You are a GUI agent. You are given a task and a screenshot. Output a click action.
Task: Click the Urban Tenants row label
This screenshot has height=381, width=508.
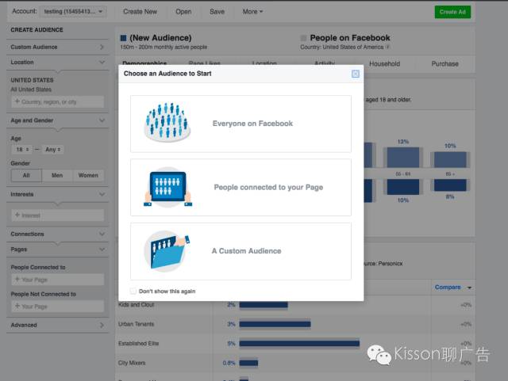[136, 324]
